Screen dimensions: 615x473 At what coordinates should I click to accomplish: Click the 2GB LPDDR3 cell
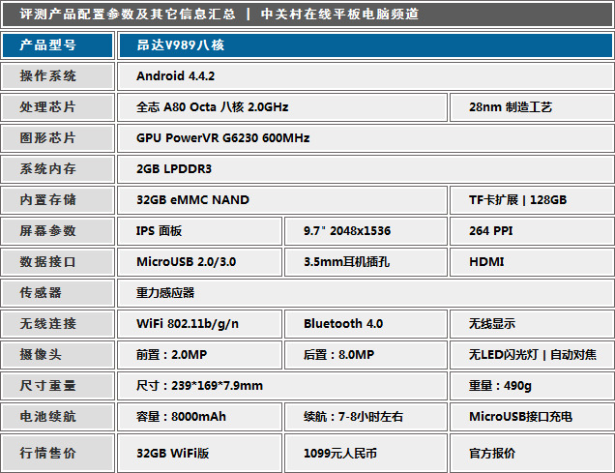point(366,169)
